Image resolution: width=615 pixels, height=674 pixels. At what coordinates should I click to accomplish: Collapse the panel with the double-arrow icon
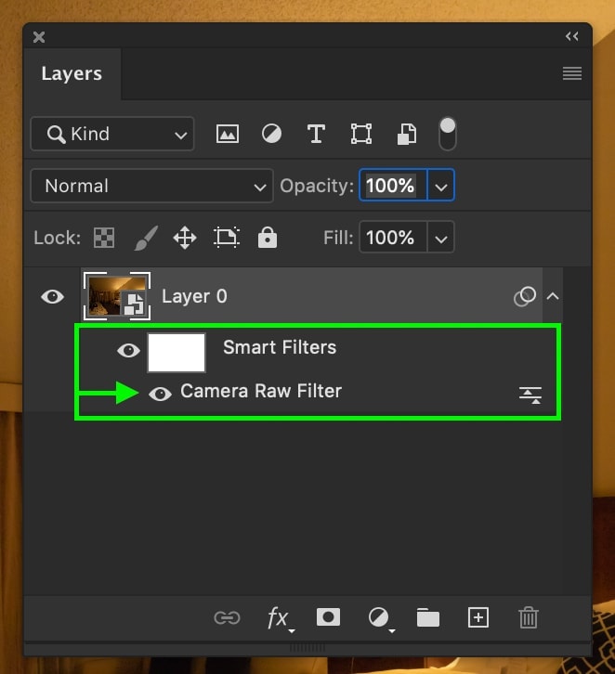571,36
